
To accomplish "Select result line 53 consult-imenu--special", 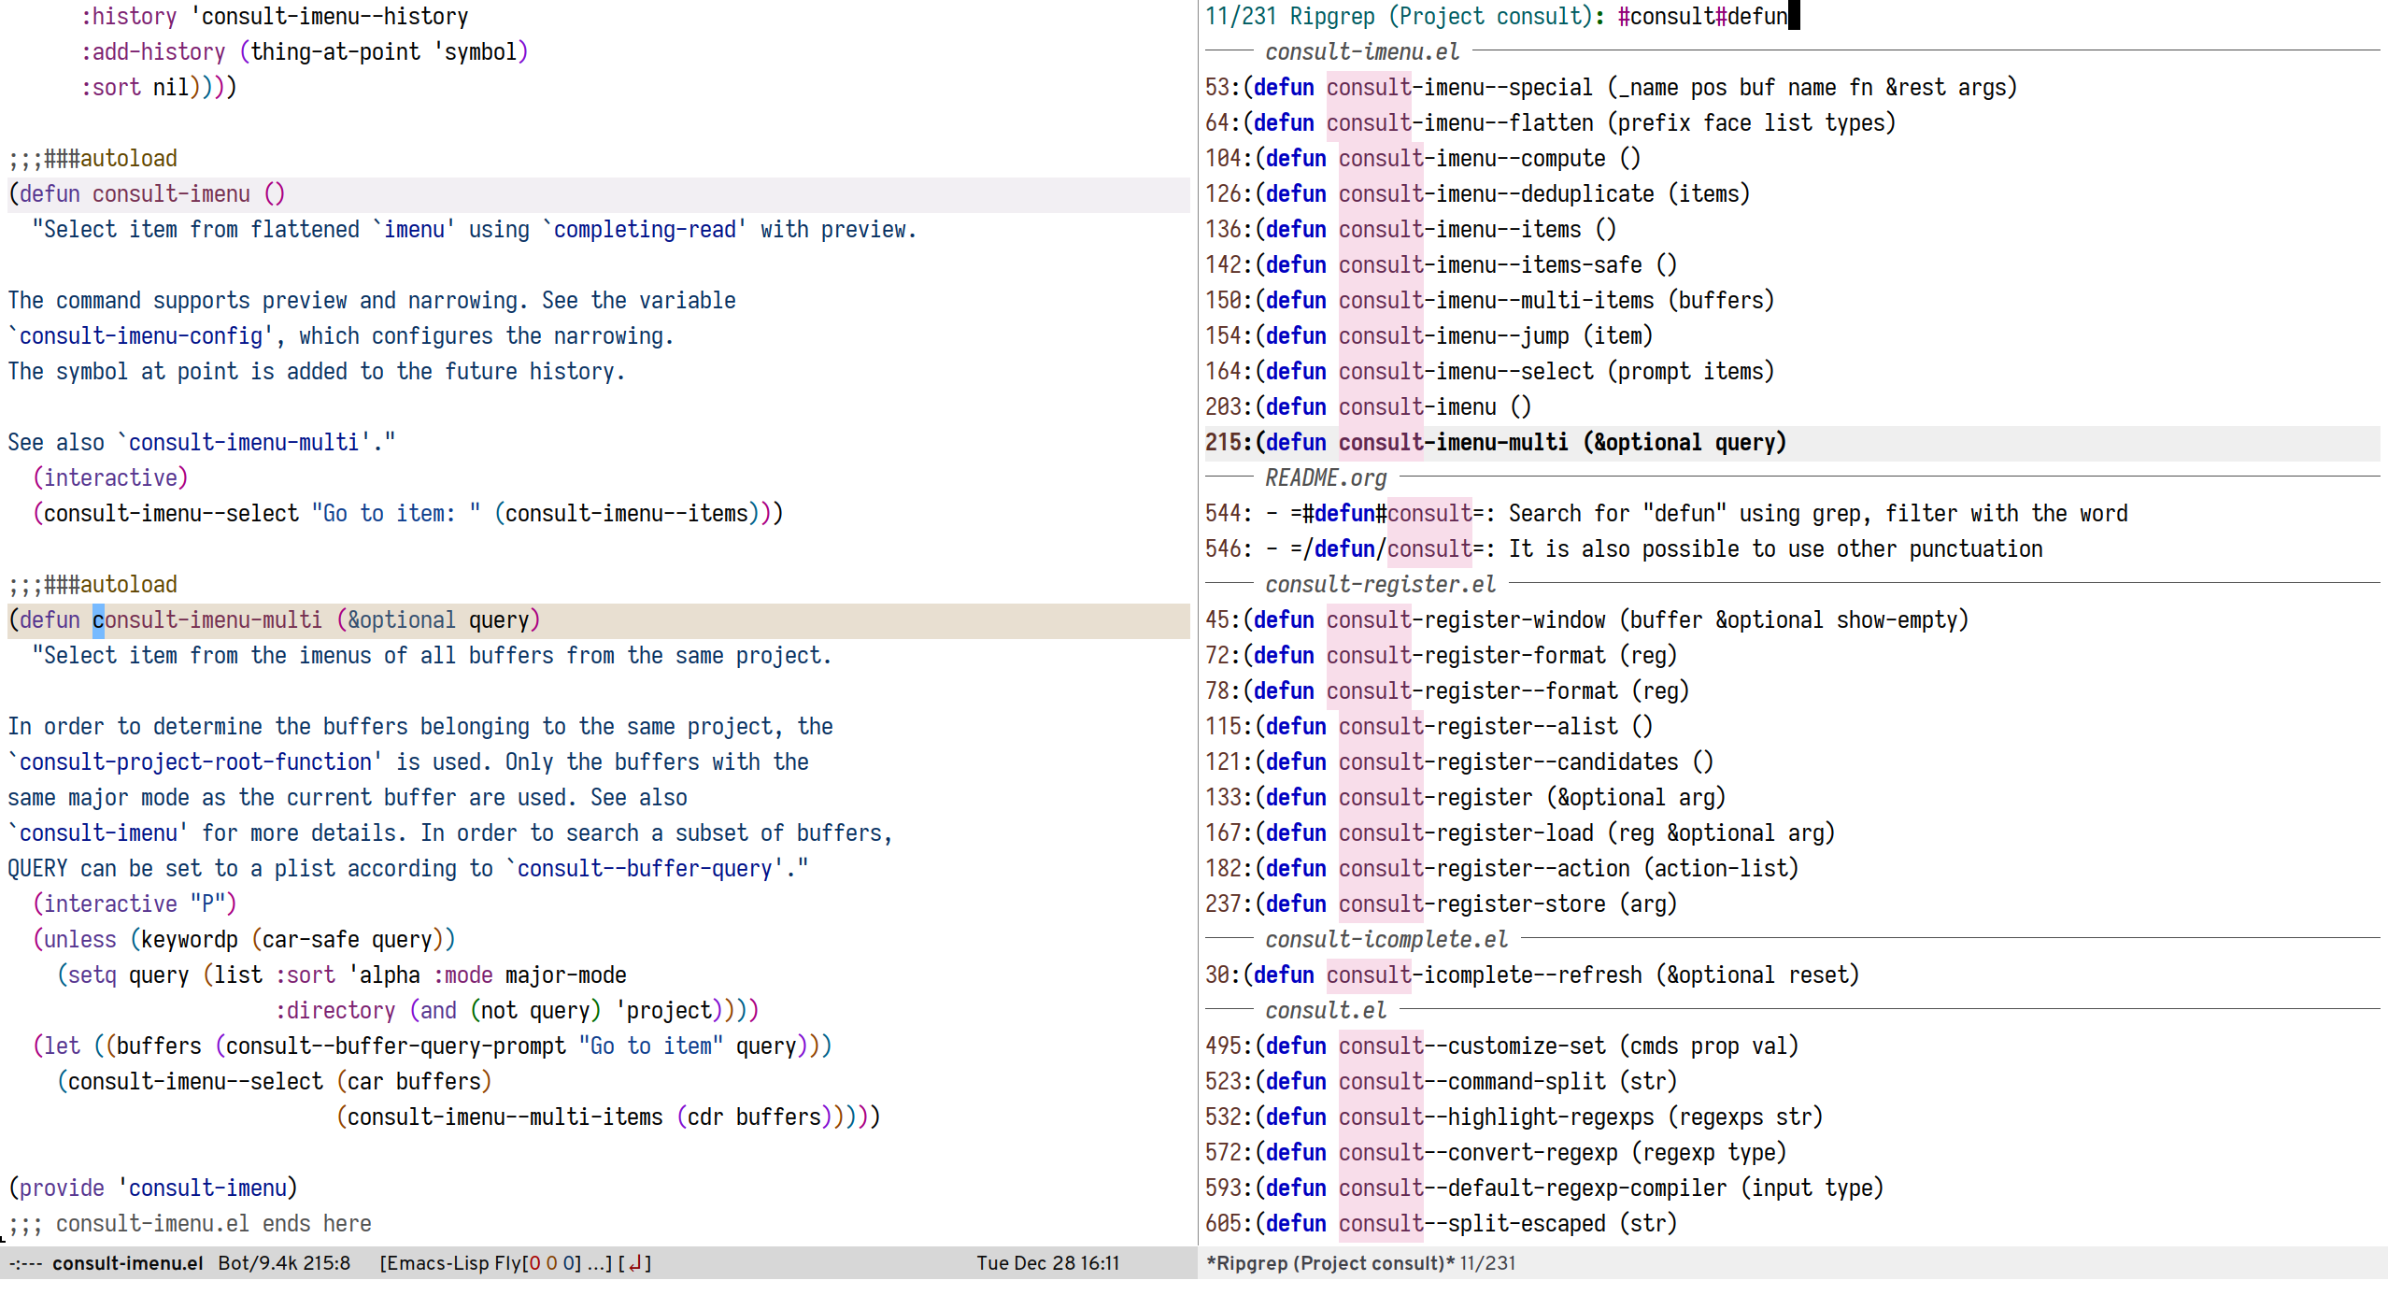I will tap(1611, 87).
